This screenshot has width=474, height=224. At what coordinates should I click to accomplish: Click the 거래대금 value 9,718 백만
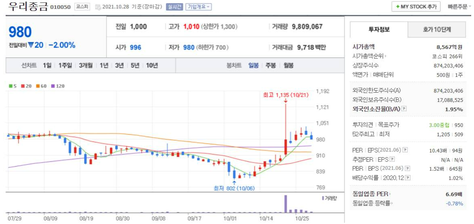(x=312, y=47)
